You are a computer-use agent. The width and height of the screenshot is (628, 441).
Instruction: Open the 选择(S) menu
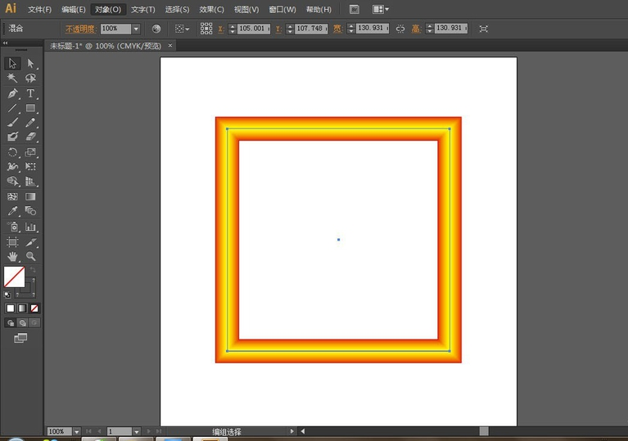pyautogui.click(x=177, y=9)
